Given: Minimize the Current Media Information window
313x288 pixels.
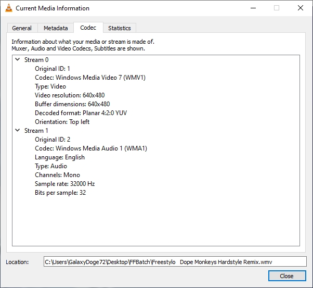Looking at the screenshot, I should tap(253, 8).
